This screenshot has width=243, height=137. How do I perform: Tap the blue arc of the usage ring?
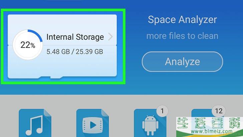[x=36, y=35]
